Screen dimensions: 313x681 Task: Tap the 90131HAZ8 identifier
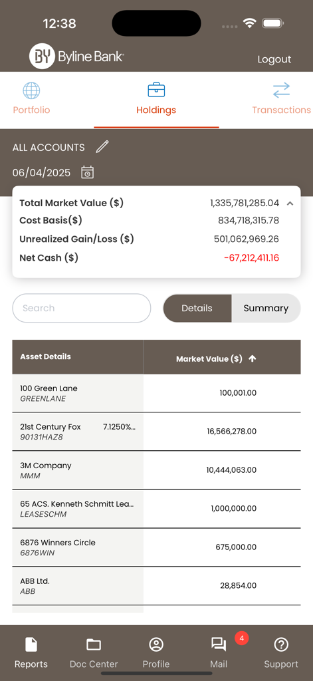[x=41, y=438]
